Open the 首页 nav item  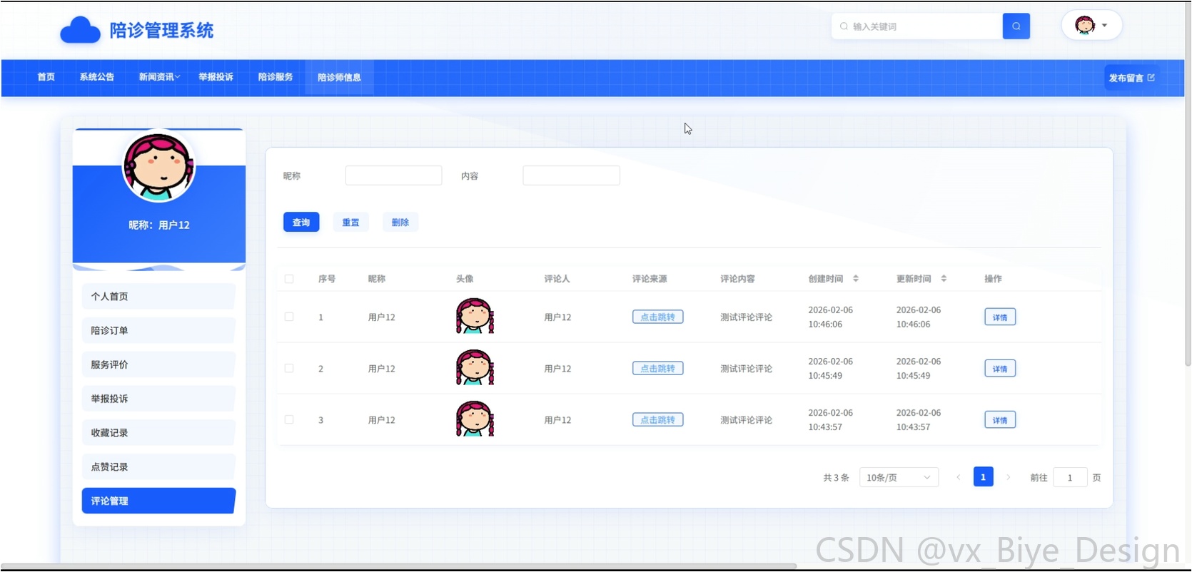pyautogui.click(x=46, y=77)
